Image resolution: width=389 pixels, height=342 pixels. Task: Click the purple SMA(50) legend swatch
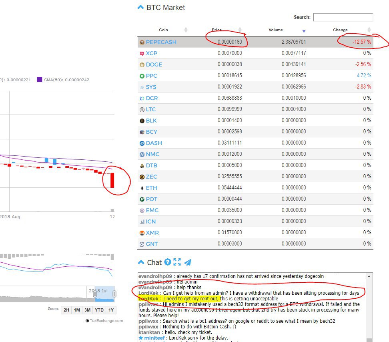(x=39, y=79)
